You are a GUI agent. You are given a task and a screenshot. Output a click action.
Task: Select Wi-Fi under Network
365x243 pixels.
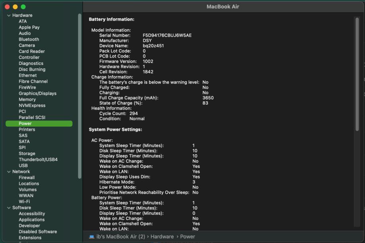click(x=24, y=202)
